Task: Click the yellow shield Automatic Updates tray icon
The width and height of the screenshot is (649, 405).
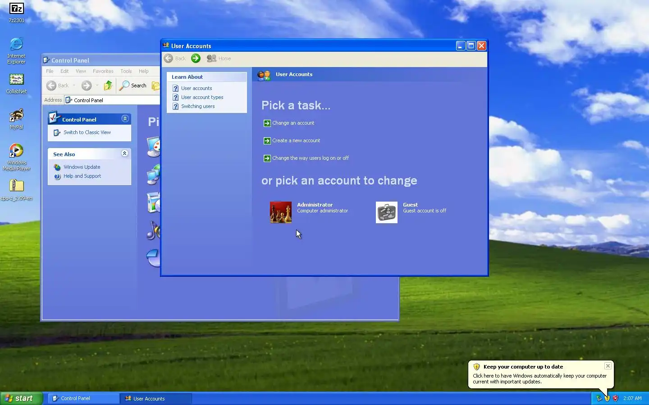Action: pos(607,398)
